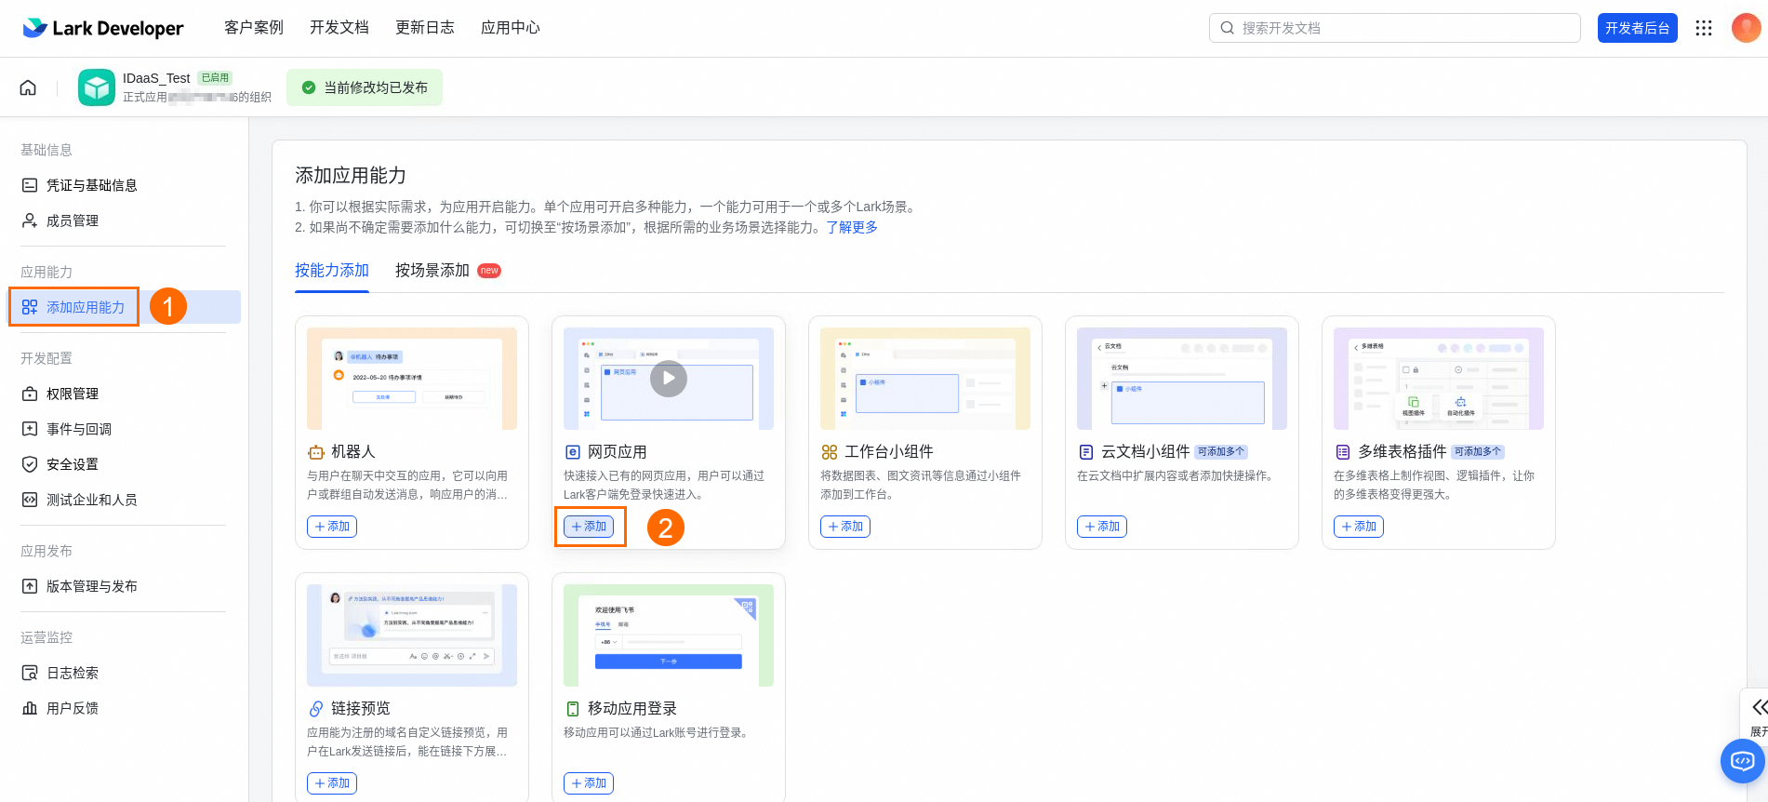Viewport: 1768px width, 802px height.
Task: Click the Workplace Widget capability icon
Action: pyautogui.click(x=830, y=452)
